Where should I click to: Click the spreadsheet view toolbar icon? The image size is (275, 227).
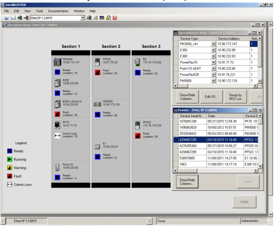click(x=102, y=18)
